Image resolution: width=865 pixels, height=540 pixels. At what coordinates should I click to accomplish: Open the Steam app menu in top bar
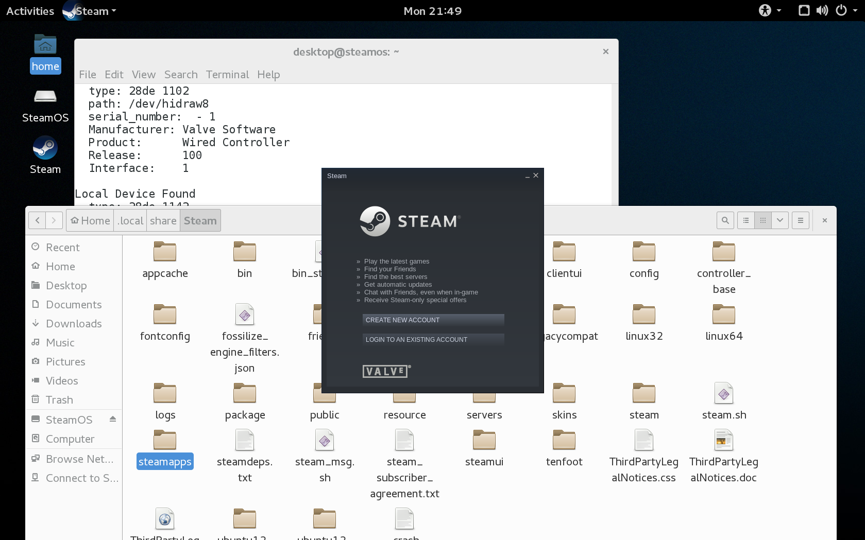90,11
